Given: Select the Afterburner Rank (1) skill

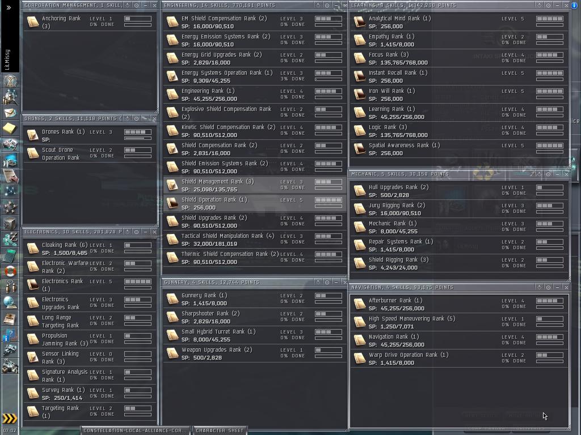Looking at the screenshot, I should pyautogui.click(x=460, y=304).
